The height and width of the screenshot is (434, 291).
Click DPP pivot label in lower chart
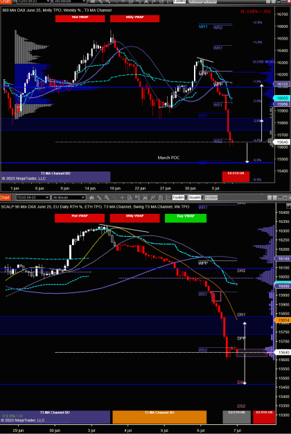coord(242,338)
